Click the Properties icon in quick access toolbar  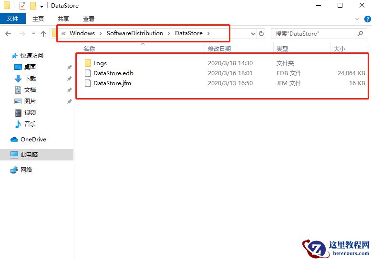coord(22,5)
